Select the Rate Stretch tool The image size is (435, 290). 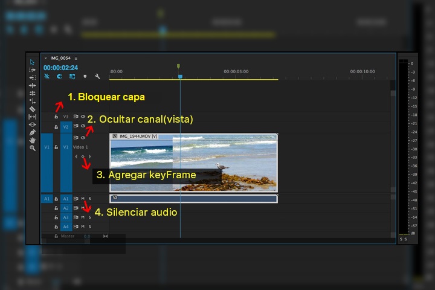32,101
